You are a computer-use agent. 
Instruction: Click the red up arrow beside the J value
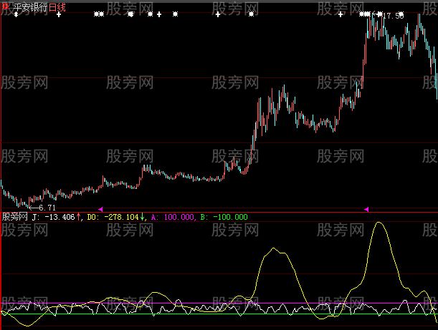(78, 216)
